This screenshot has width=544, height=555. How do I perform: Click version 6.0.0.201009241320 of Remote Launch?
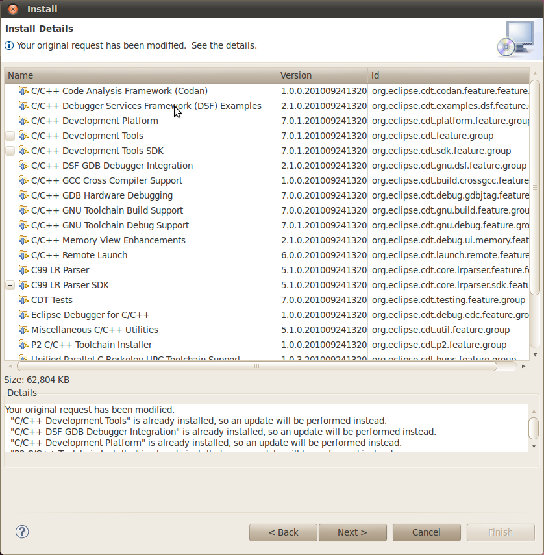point(324,255)
